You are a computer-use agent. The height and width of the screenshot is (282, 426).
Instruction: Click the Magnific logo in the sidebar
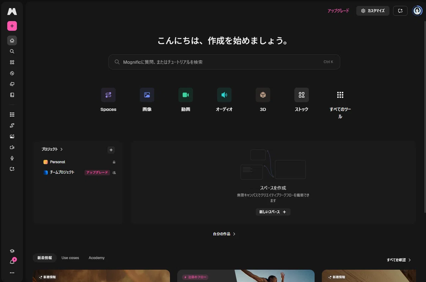12,12
